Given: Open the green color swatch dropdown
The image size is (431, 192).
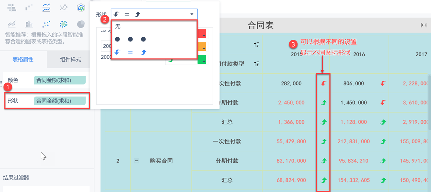Looking at the screenshot, I should click(203, 60).
